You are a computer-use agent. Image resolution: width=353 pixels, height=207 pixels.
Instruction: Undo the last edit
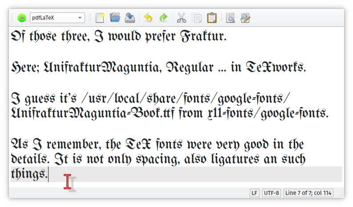click(148, 18)
